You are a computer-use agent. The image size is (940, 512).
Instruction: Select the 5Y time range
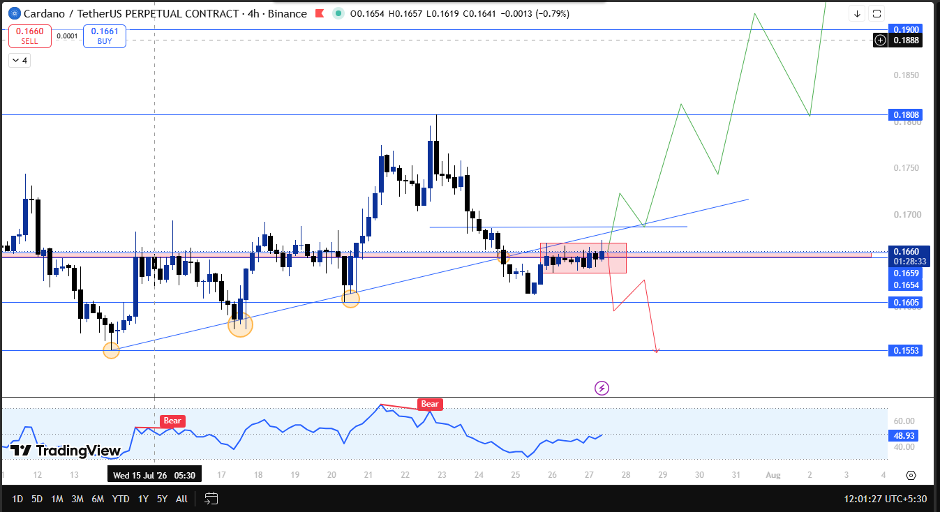point(162,499)
